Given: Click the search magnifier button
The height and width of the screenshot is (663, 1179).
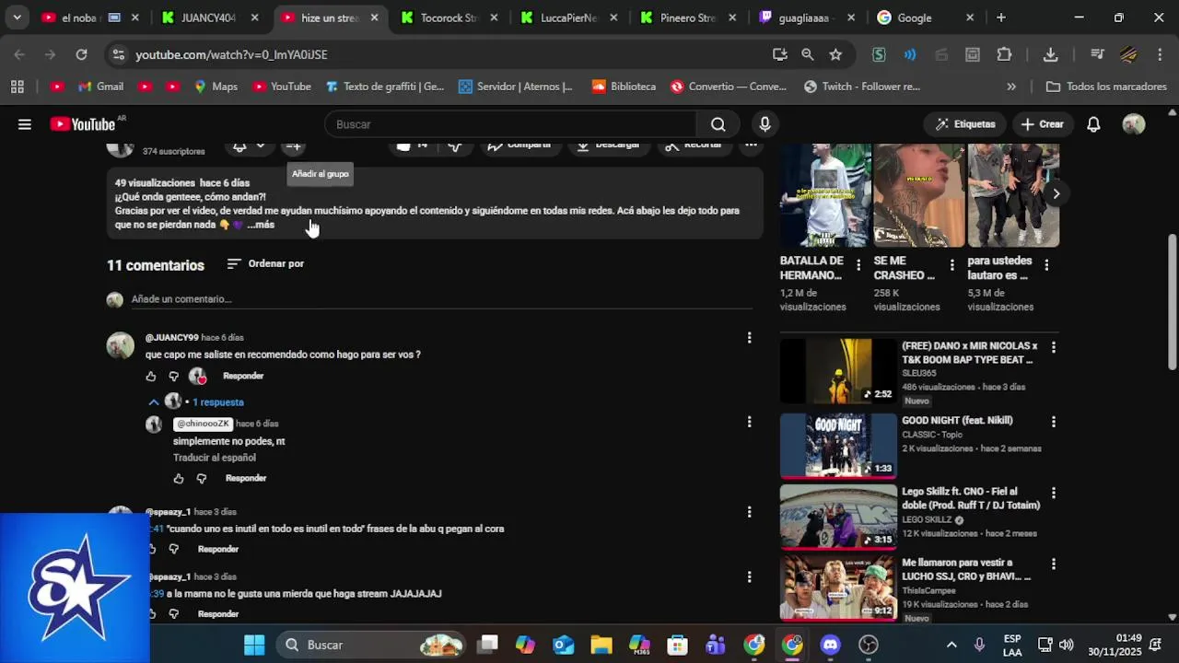Looking at the screenshot, I should click(x=718, y=124).
